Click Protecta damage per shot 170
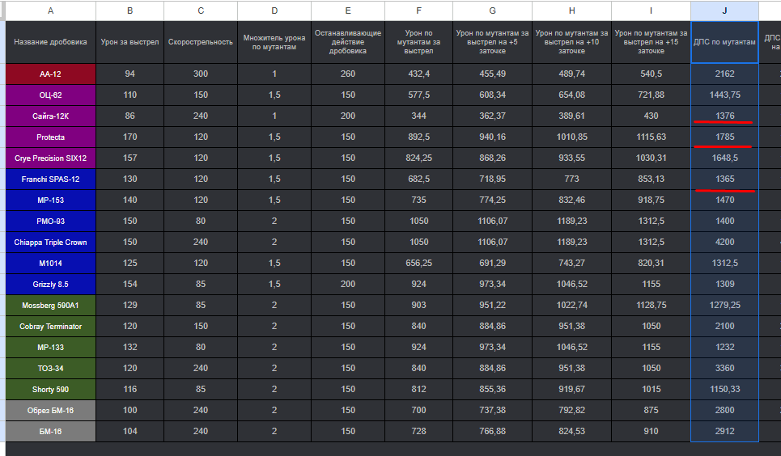Image resolution: width=781 pixels, height=456 pixels. coord(129,137)
